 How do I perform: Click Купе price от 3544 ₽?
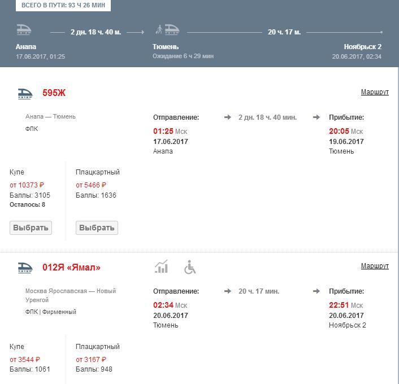[25, 359]
